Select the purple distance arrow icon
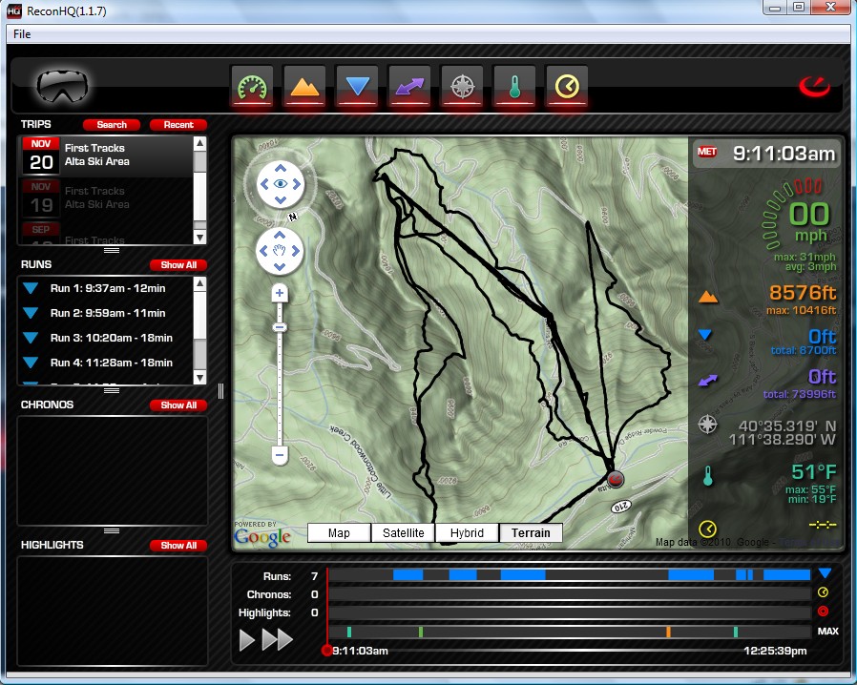 409,87
